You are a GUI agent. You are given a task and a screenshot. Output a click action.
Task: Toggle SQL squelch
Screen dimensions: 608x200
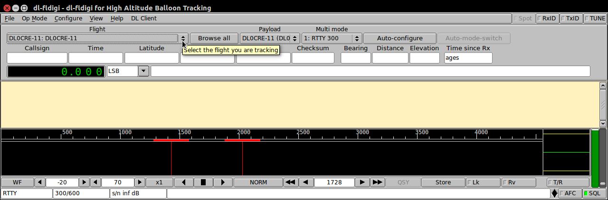click(x=594, y=193)
